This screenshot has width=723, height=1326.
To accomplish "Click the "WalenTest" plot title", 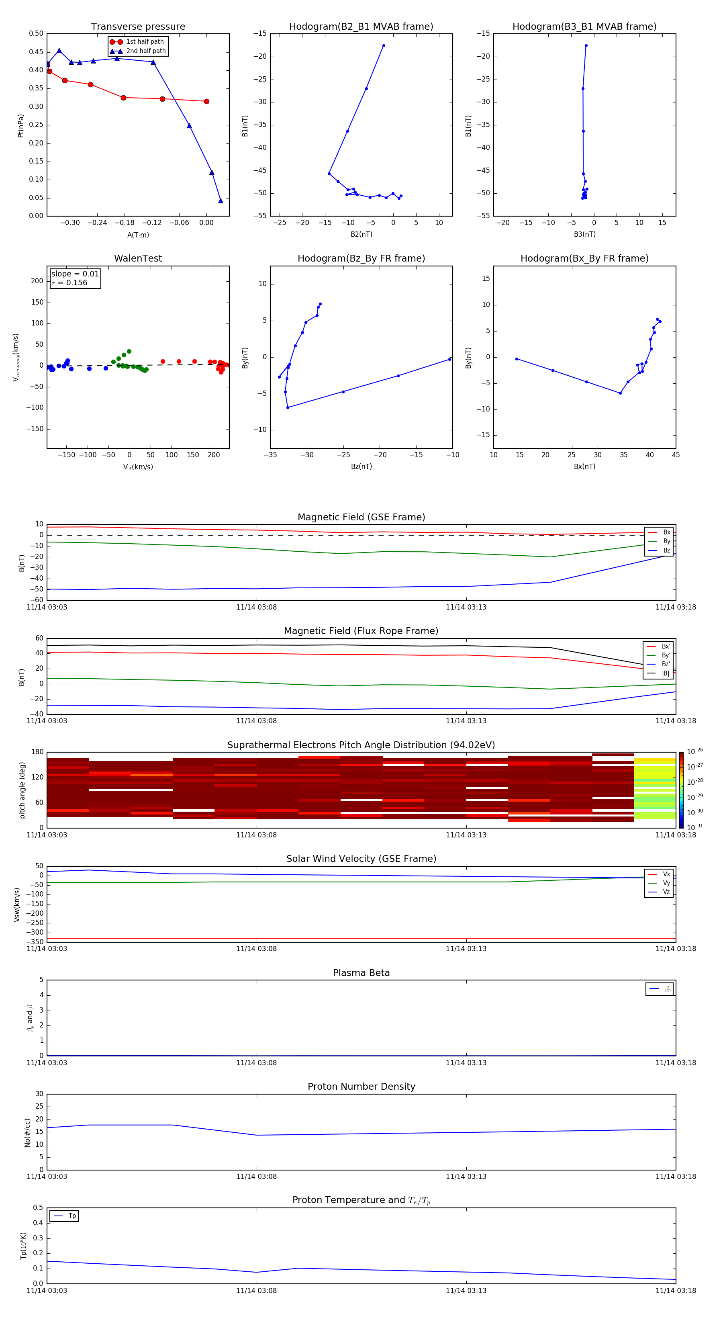I will [138, 258].
